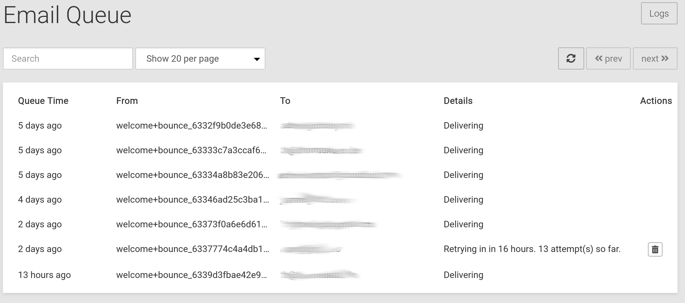Image resolution: width=685 pixels, height=303 pixels.
Task: Delete the retrying queued email
Action: (655, 249)
